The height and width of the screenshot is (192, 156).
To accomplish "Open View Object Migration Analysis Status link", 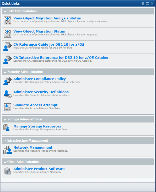I will 47,18.
